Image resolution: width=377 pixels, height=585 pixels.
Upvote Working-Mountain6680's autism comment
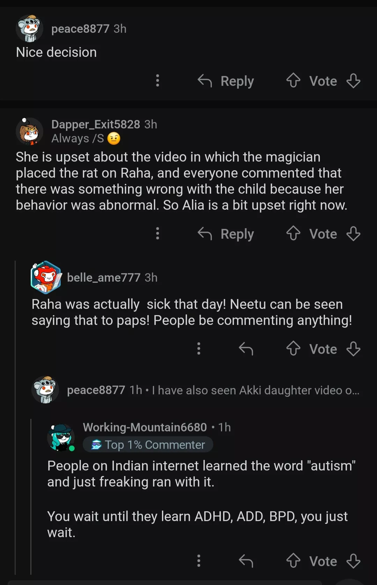[x=293, y=561]
